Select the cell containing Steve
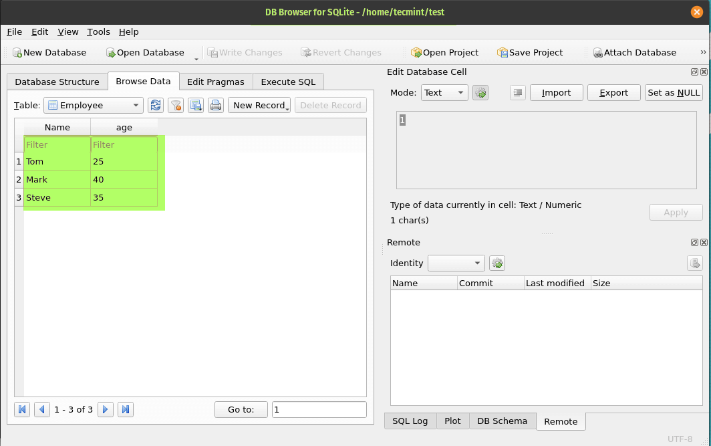Viewport: 711px width, 446px height. click(x=57, y=197)
